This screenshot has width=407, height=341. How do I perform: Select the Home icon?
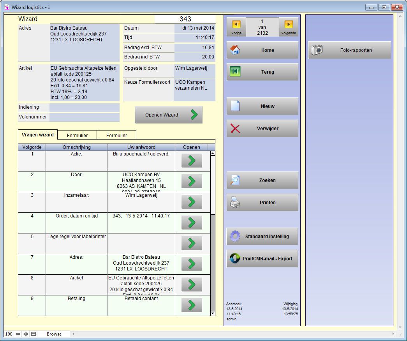pyautogui.click(x=234, y=50)
